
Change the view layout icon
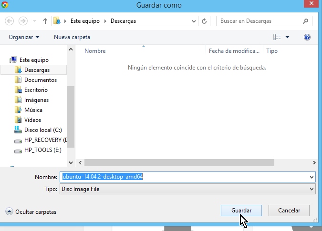[277, 37]
